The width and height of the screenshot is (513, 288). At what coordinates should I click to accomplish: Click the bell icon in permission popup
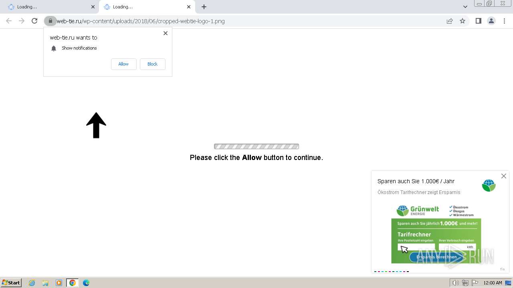(x=54, y=48)
